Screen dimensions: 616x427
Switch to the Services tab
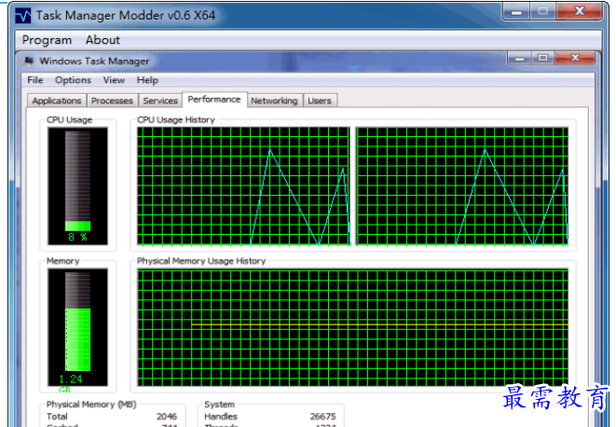(x=160, y=101)
